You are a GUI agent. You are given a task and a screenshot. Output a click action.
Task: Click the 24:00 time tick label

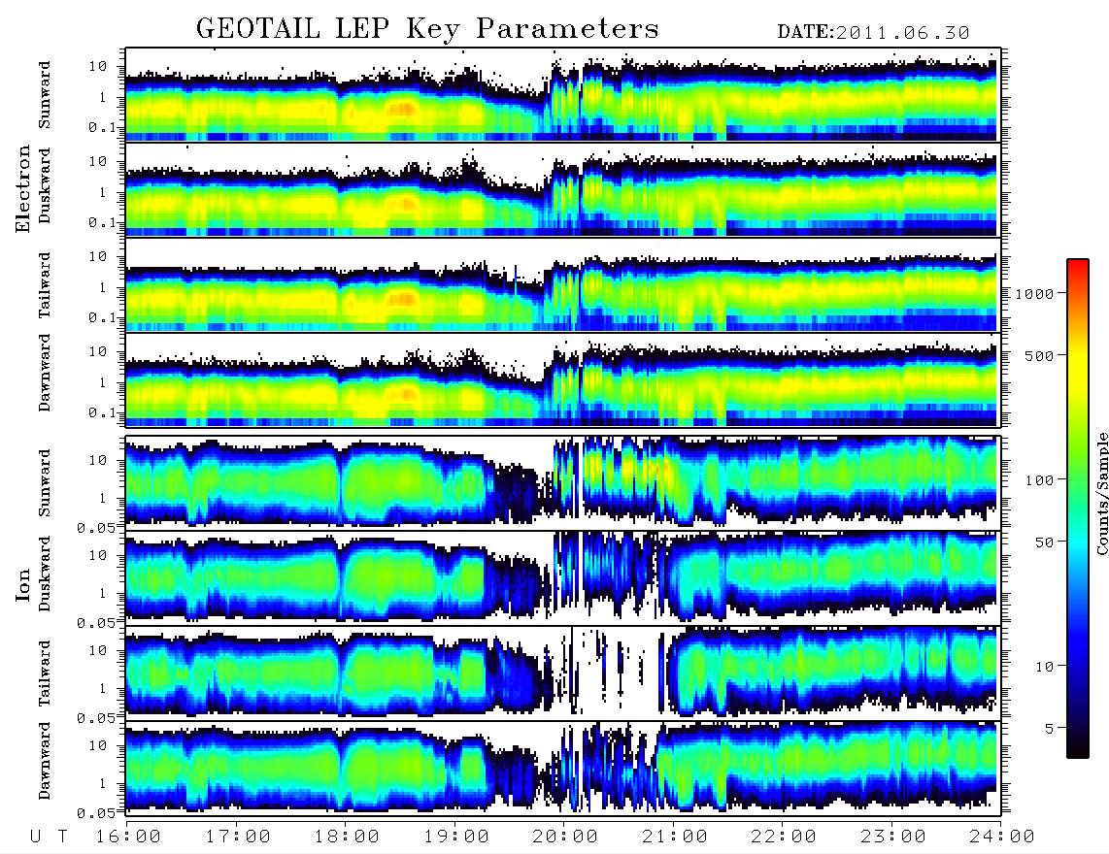(x=1002, y=837)
